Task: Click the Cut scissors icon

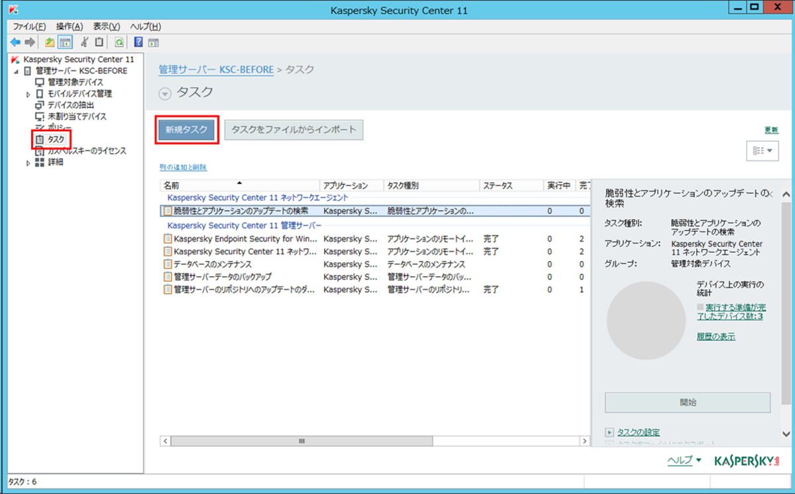Action: pos(84,42)
